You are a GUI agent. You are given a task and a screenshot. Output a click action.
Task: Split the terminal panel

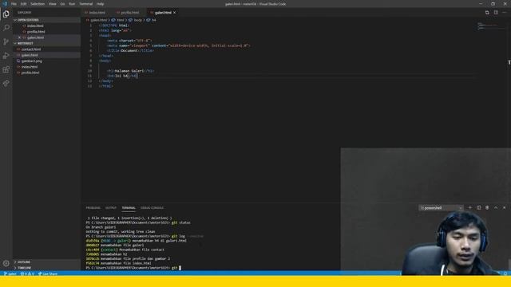click(x=479, y=207)
